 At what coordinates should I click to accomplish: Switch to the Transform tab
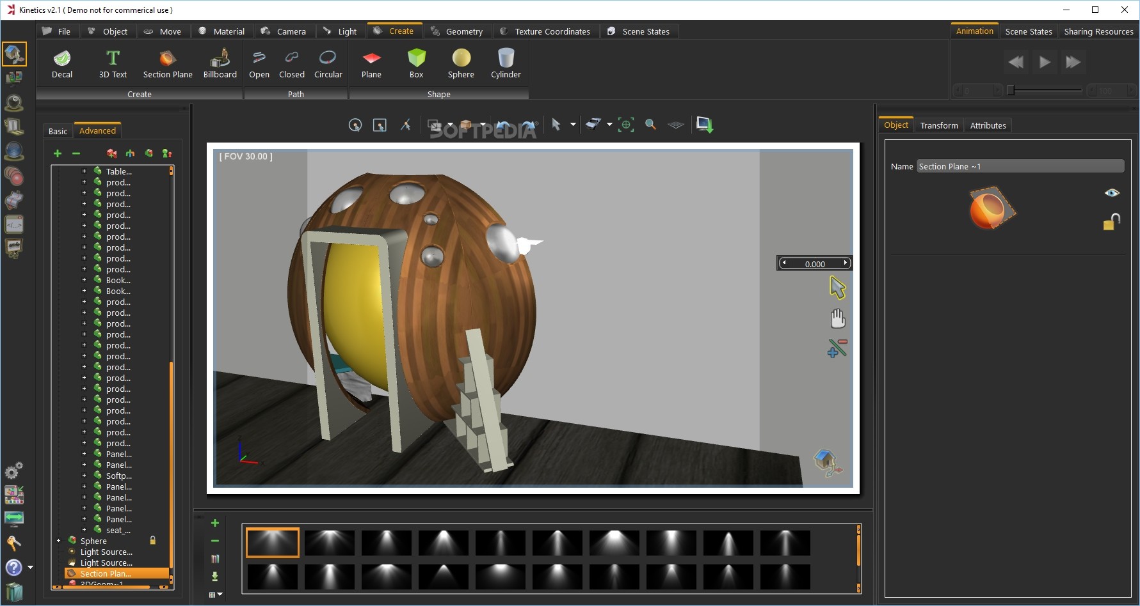[x=938, y=125]
